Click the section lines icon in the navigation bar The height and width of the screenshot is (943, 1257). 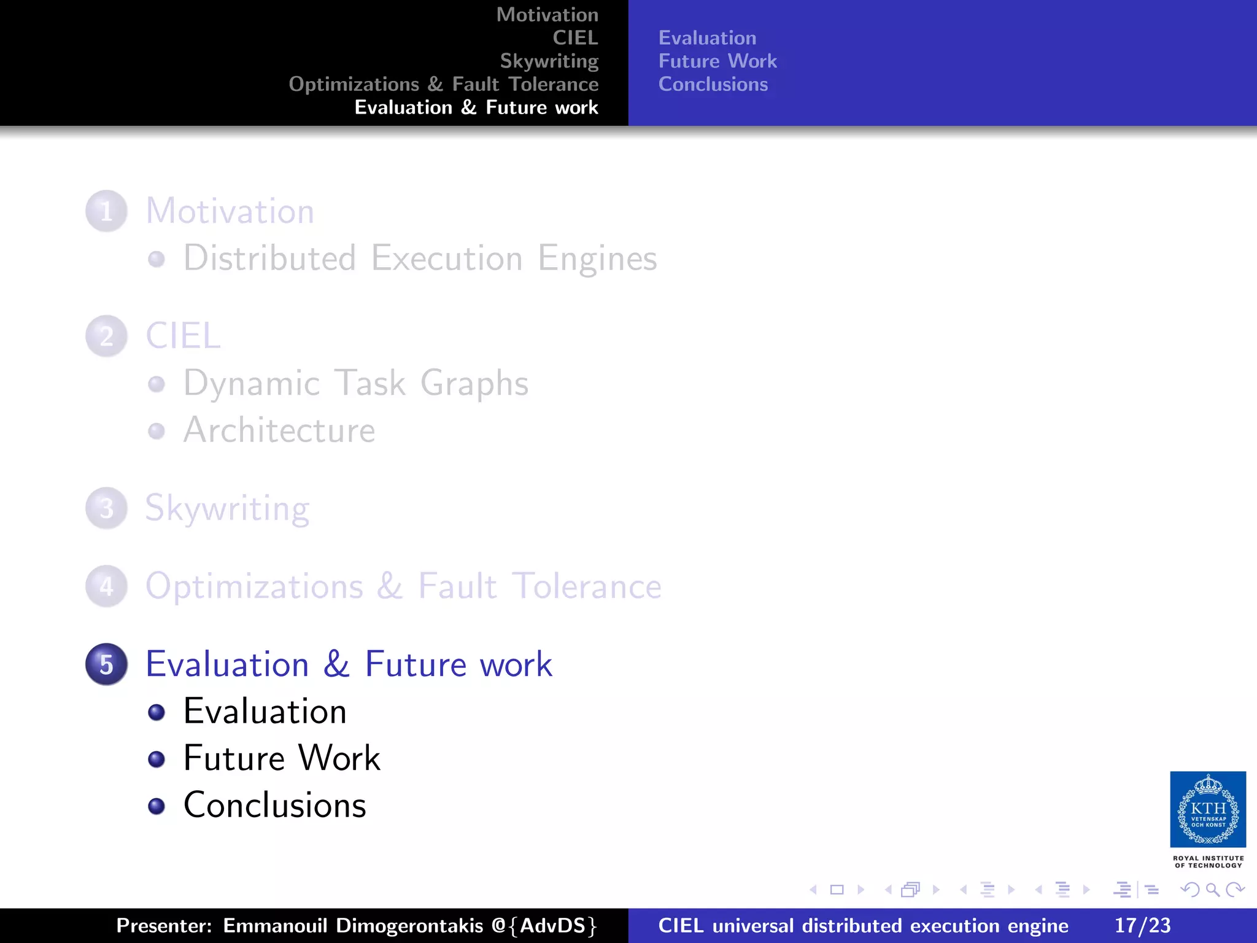point(1063,890)
